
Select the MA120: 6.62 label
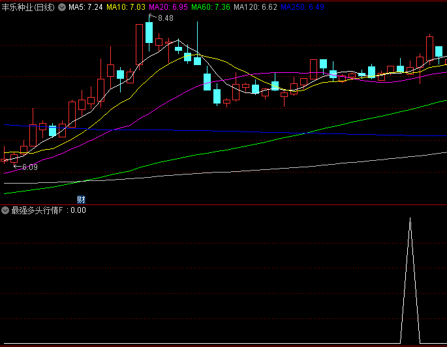click(x=255, y=7)
